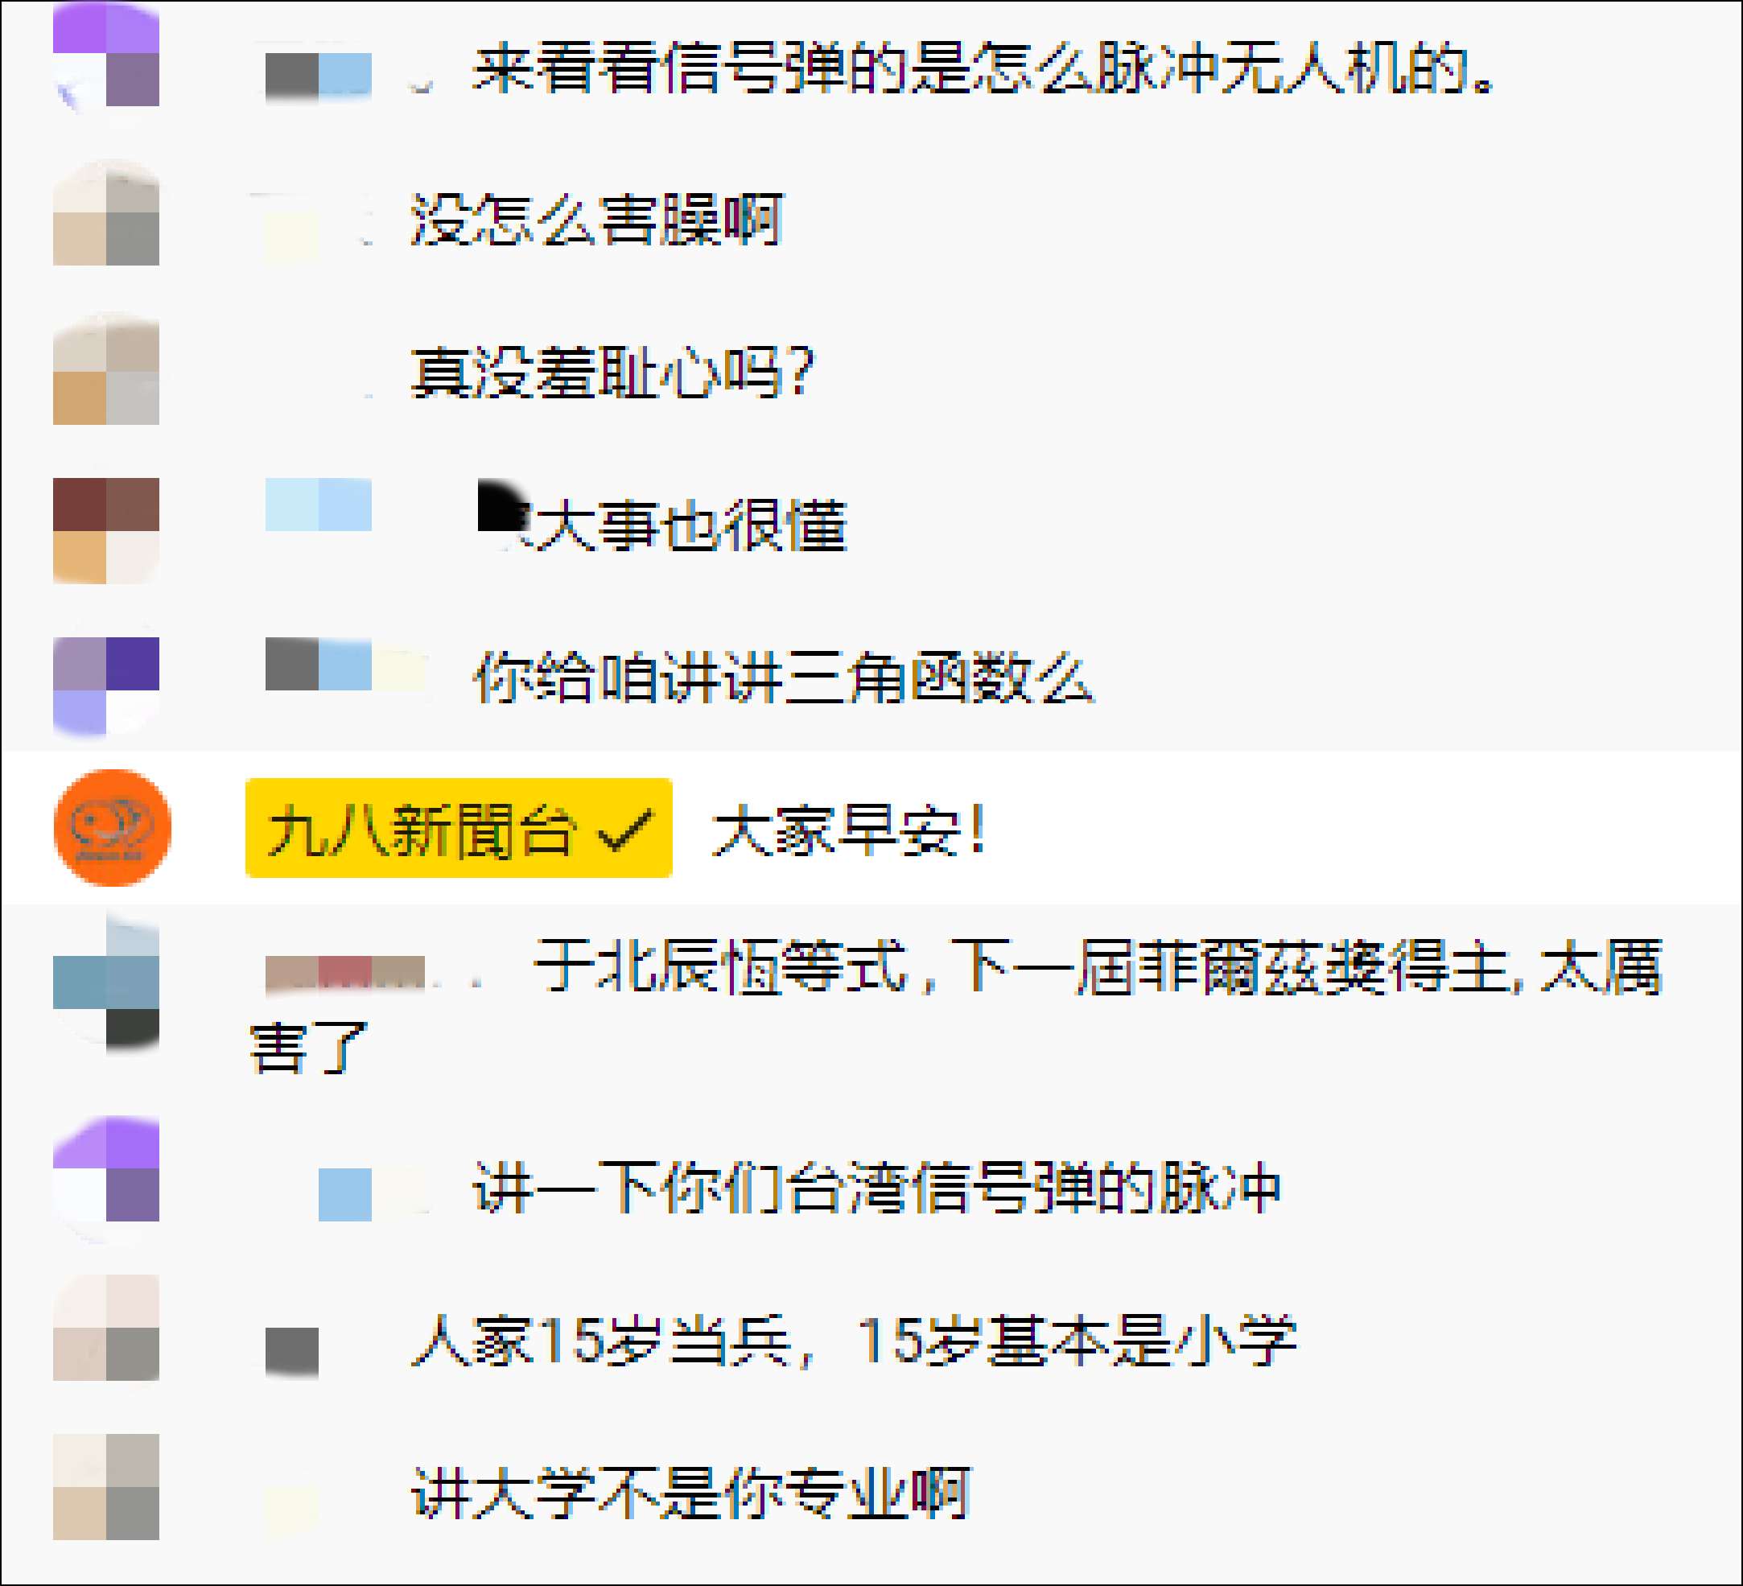Click the username before 讲一下你们台湾信号弹的脉冲
The width and height of the screenshot is (1743, 1586).
(x=372, y=1194)
